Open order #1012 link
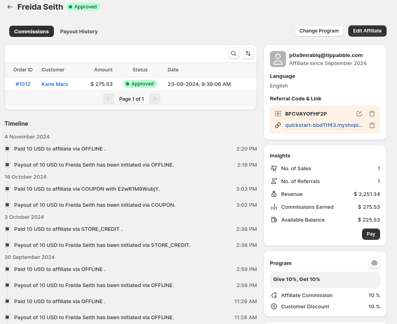The width and height of the screenshot is (397, 324). [x=23, y=84]
